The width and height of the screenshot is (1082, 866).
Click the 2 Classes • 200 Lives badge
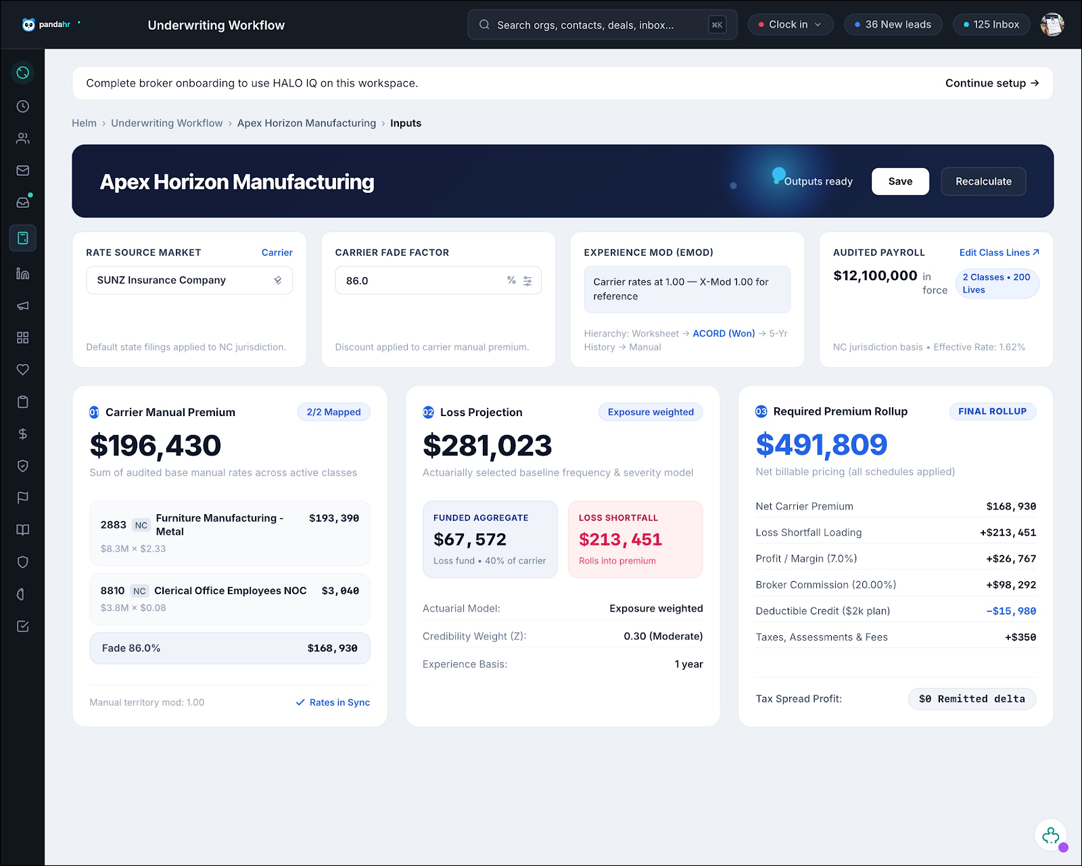coord(997,283)
